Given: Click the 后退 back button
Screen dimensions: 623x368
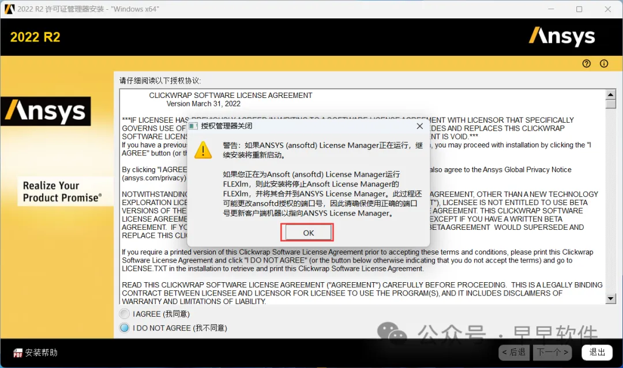Looking at the screenshot, I should (514, 352).
